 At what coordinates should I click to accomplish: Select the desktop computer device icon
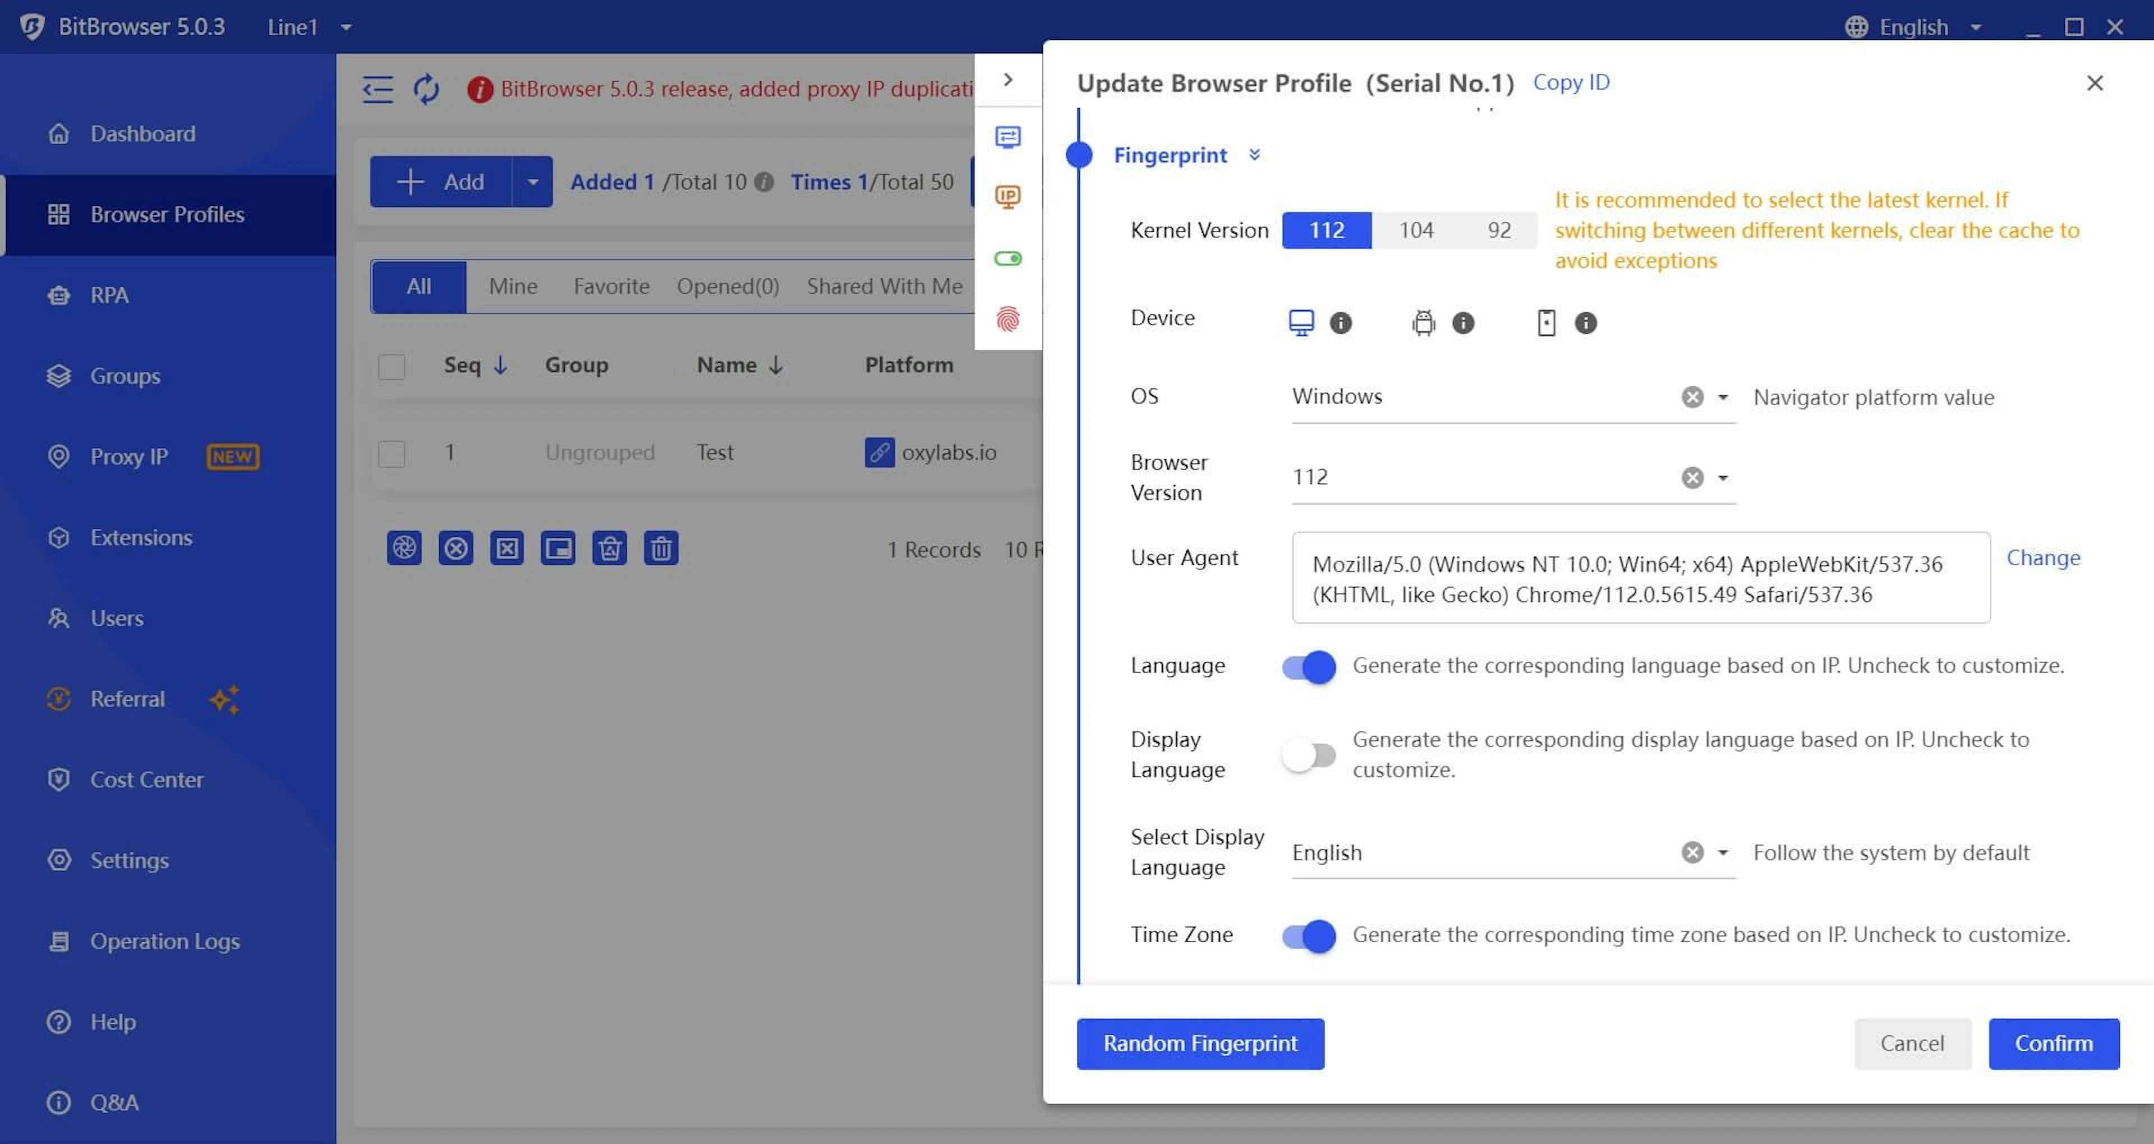pyautogui.click(x=1301, y=323)
